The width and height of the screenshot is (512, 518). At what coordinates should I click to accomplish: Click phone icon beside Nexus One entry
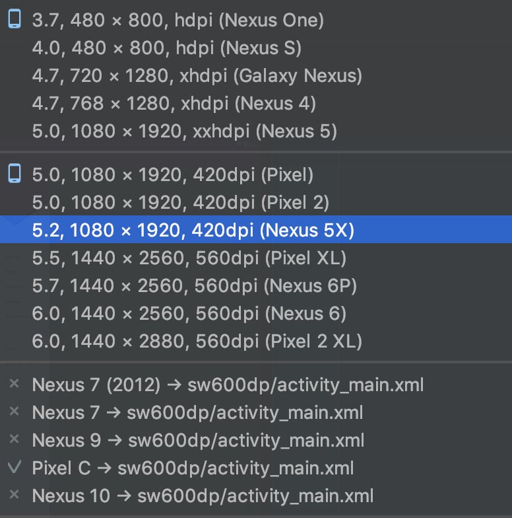click(x=15, y=18)
